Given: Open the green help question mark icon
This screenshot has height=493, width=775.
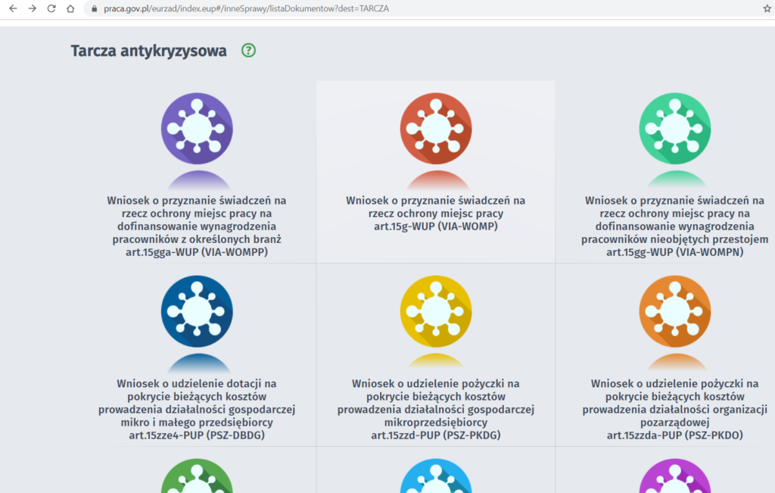Looking at the screenshot, I should [x=248, y=51].
